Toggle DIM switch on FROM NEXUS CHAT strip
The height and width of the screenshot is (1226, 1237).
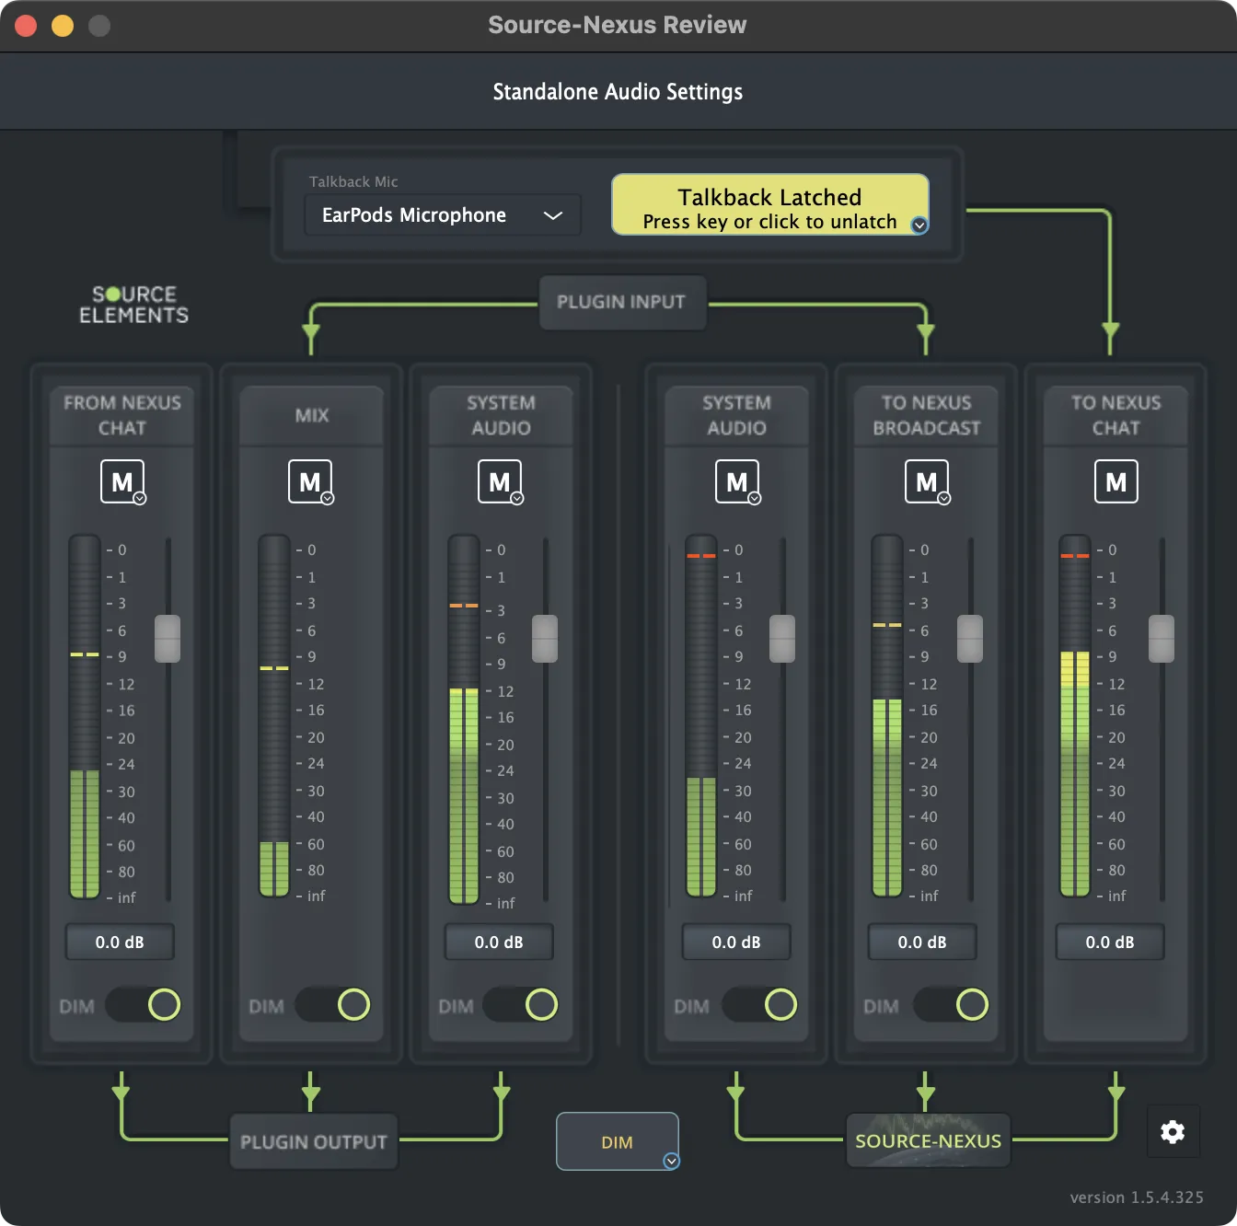coord(143,1004)
